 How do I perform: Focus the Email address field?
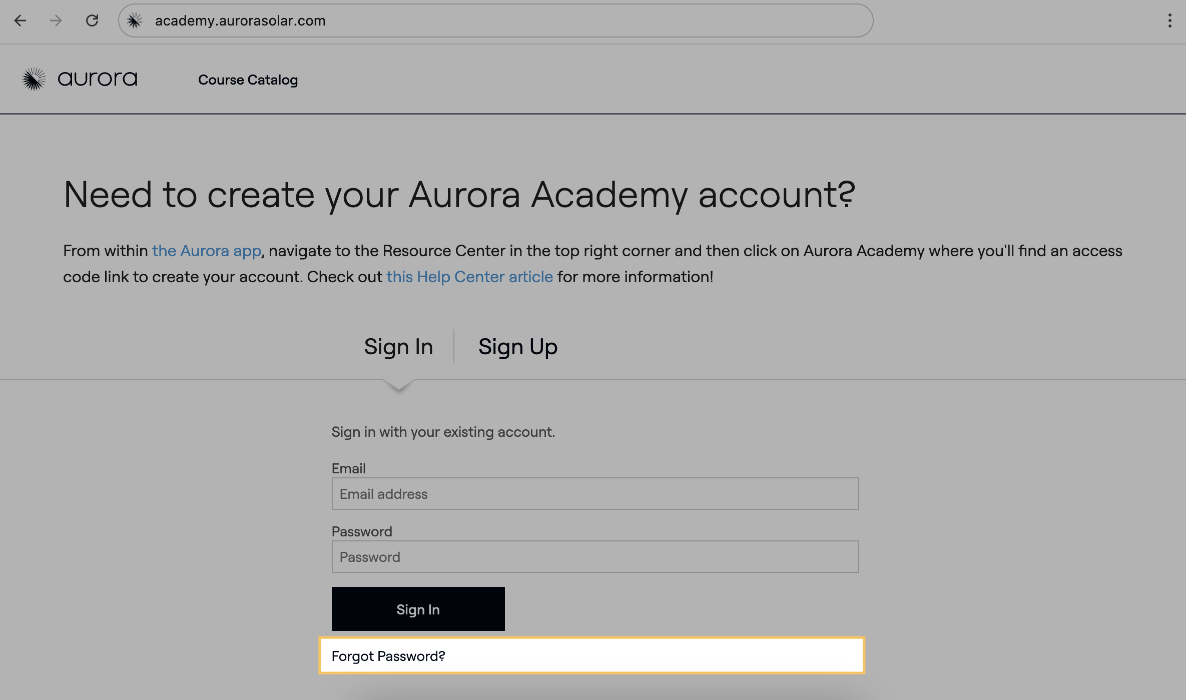coord(595,494)
